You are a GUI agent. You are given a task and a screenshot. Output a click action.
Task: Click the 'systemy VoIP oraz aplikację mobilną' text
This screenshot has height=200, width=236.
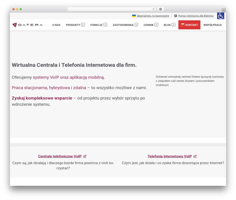coord(69,78)
